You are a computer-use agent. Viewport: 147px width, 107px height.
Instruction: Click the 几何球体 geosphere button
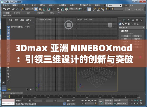coord(137,39)
